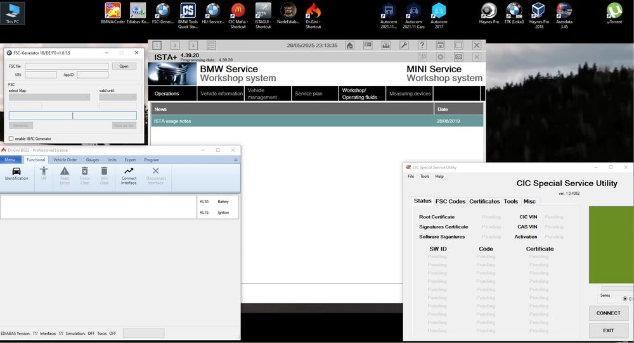This screenshot has height=343, width=634.
Task: Click the Identification car icon in Dr.Gini
Action: click(x=16, y=174)
